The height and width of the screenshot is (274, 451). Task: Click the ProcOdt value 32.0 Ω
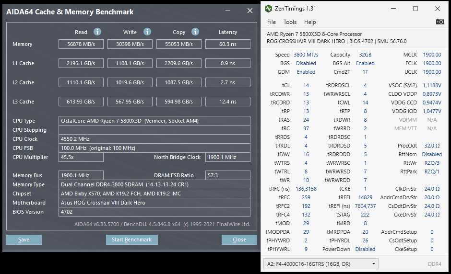(x=432, y=146)
